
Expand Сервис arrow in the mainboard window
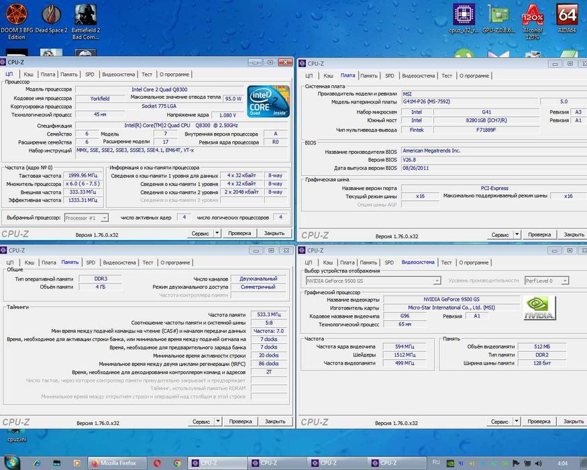(x=517, y=234)
